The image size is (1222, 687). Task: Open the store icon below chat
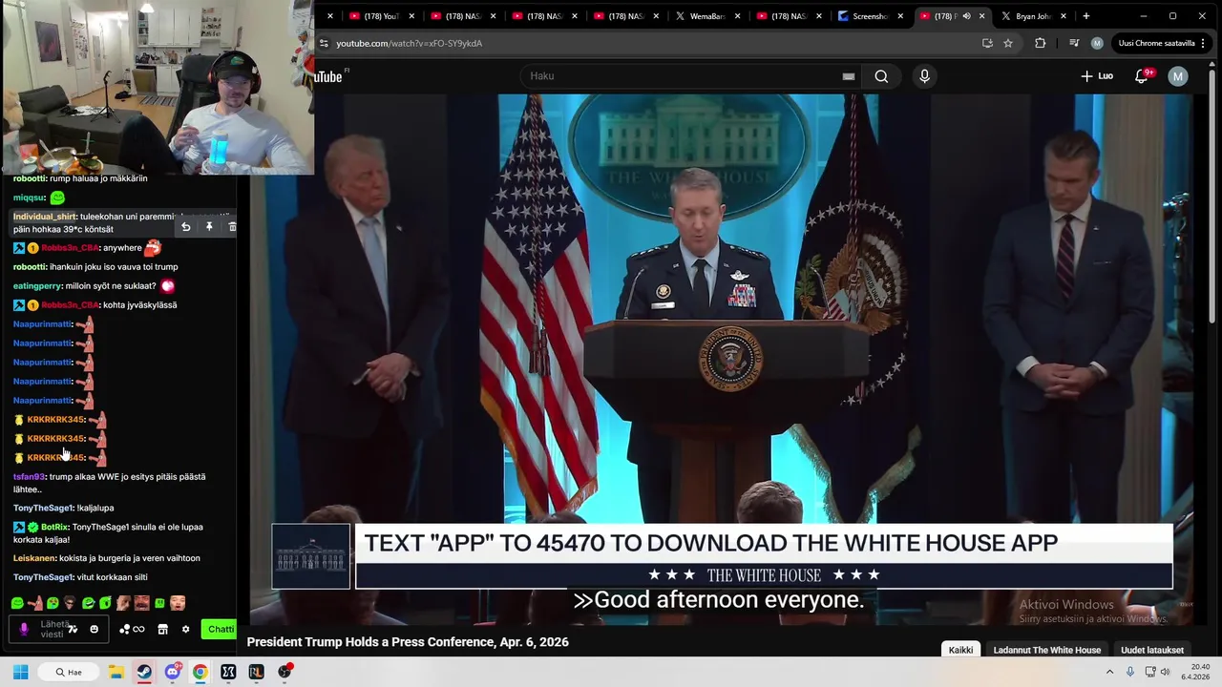[162, 629]
